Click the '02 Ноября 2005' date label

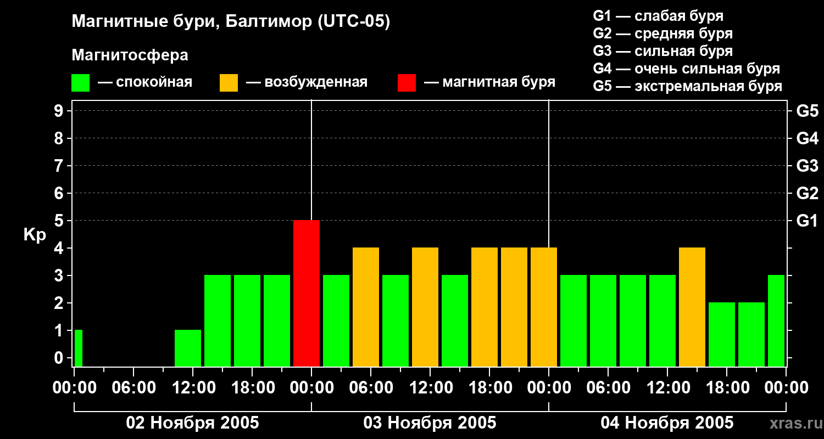pos(192,423)
